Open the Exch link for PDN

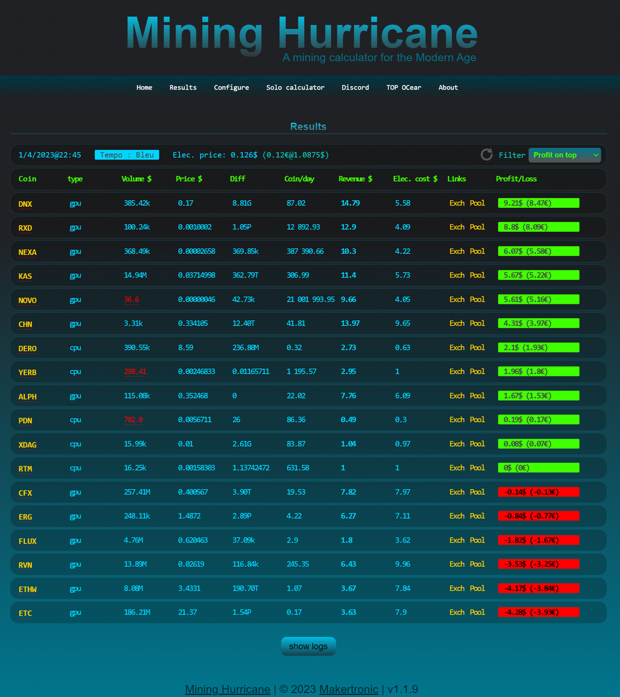click(457, 420)
